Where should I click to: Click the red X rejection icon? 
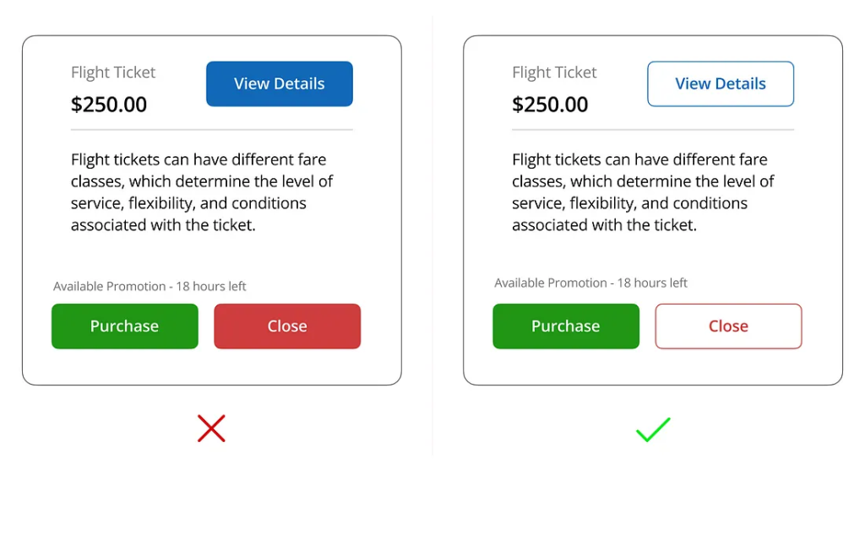211,428
